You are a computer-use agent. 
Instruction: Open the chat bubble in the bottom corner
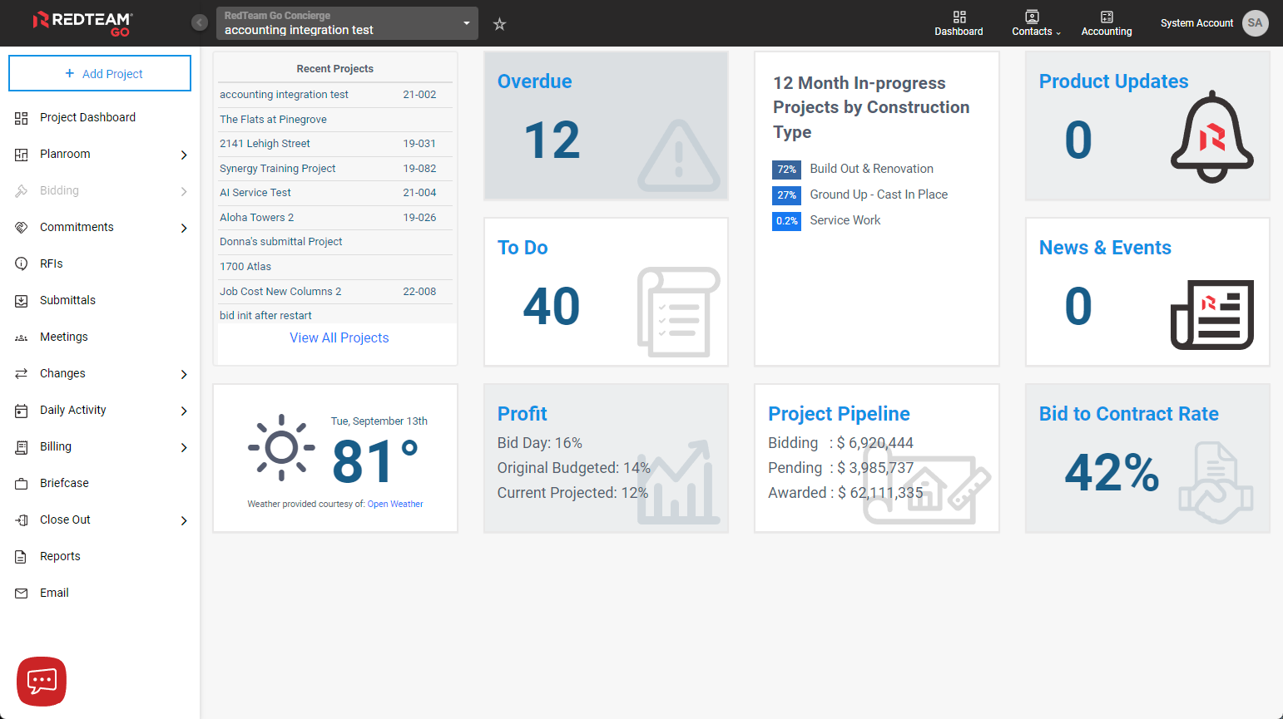click(40, 681)
